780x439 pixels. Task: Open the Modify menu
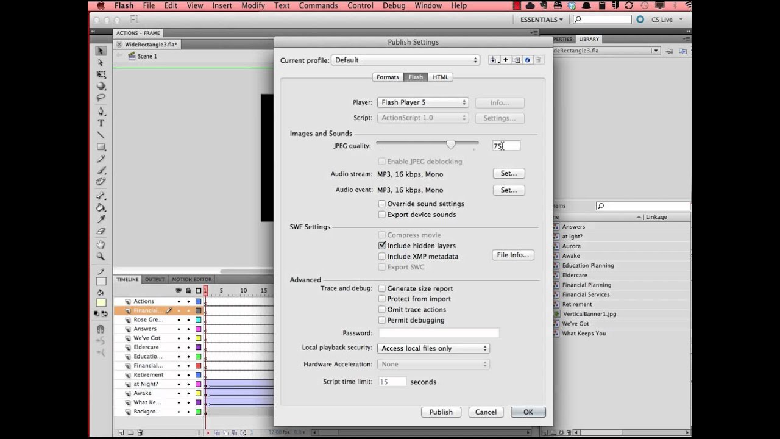[253, 5]
